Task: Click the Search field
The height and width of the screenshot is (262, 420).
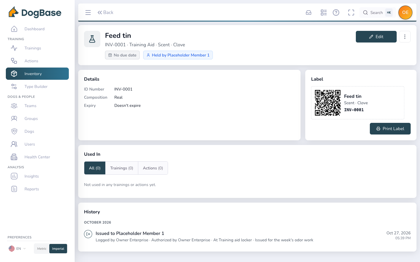Action: tap(377, 13)
